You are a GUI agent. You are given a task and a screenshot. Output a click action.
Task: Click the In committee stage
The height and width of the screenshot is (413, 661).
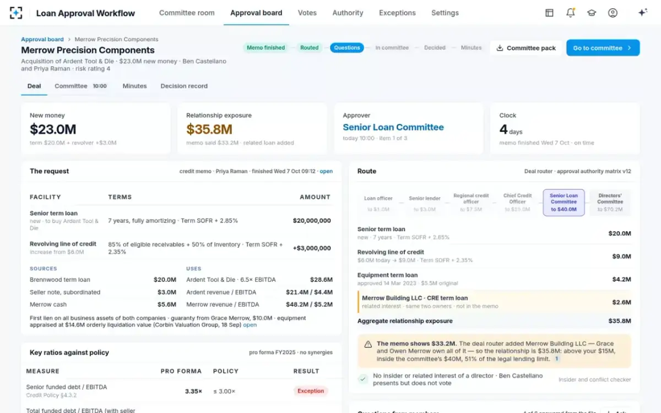392,48
